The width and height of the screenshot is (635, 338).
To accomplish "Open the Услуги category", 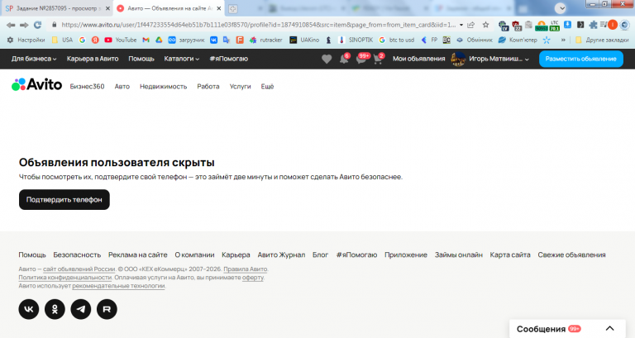I will (x=240, y=87).
